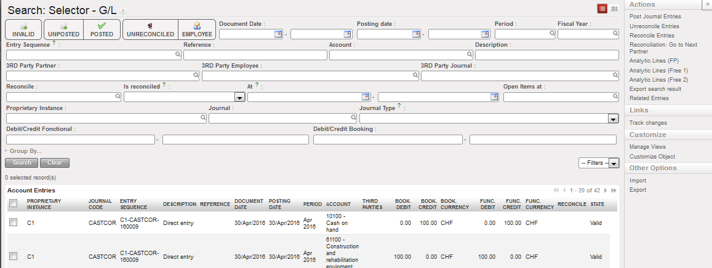Open Document Date start calendar picker
The width and height of the screenshot is (712, 268).
(x=278, y=34)
